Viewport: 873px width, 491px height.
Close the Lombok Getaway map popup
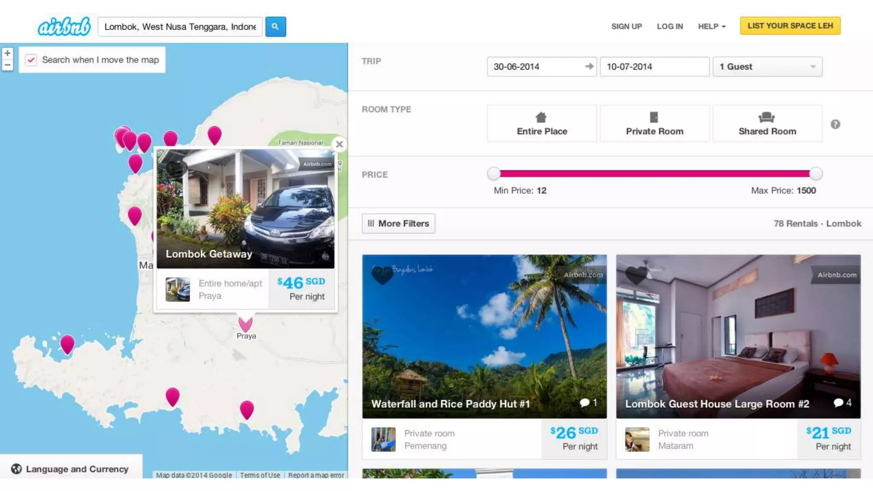(339, 144)
